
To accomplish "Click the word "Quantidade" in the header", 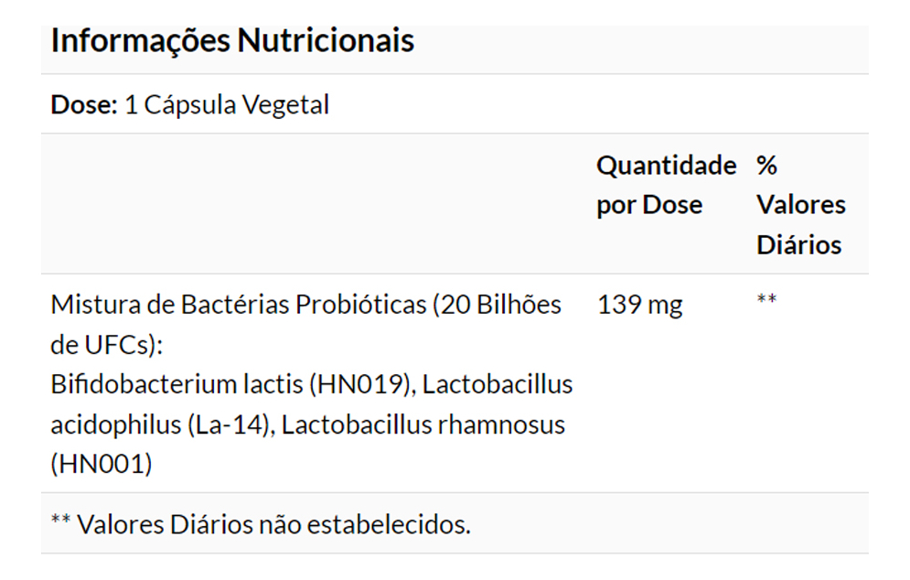I will [x=665, y=166].
